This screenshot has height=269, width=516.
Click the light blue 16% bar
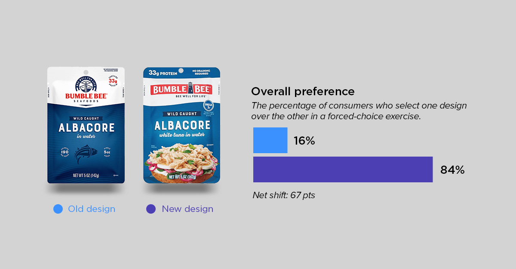pyautogui.click(x=270, y=140)
